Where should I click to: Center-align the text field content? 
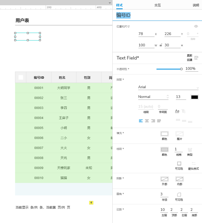tap(147, 121)
